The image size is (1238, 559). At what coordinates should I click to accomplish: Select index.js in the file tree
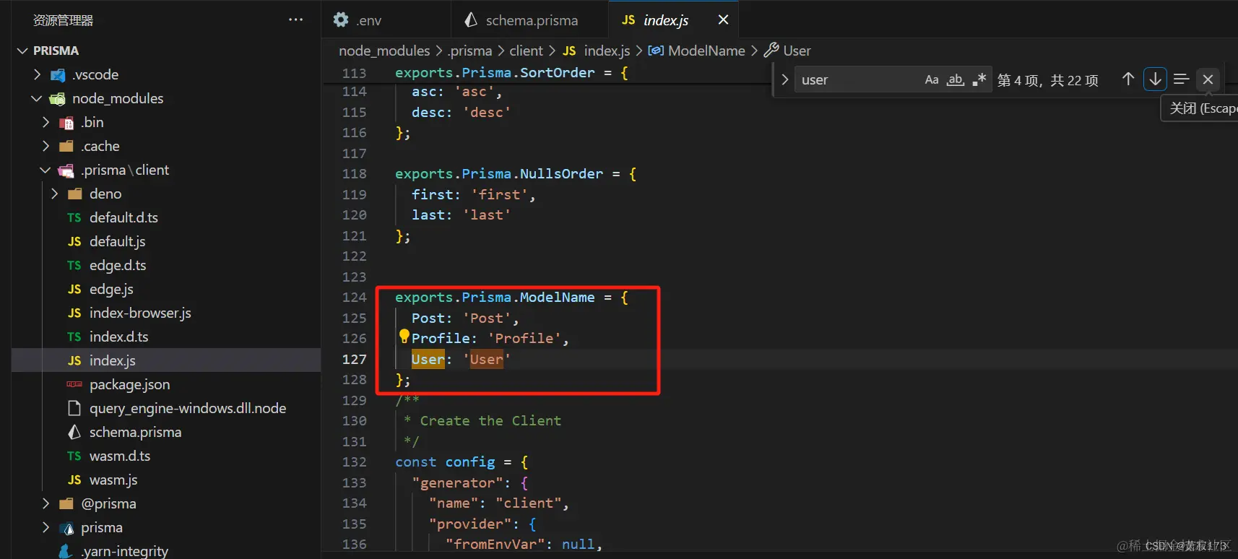[166, 360]
